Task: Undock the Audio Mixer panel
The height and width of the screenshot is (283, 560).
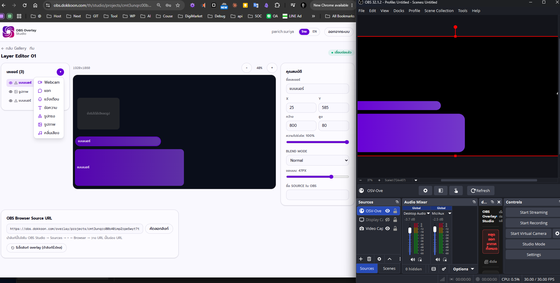Action: [474, 202]
